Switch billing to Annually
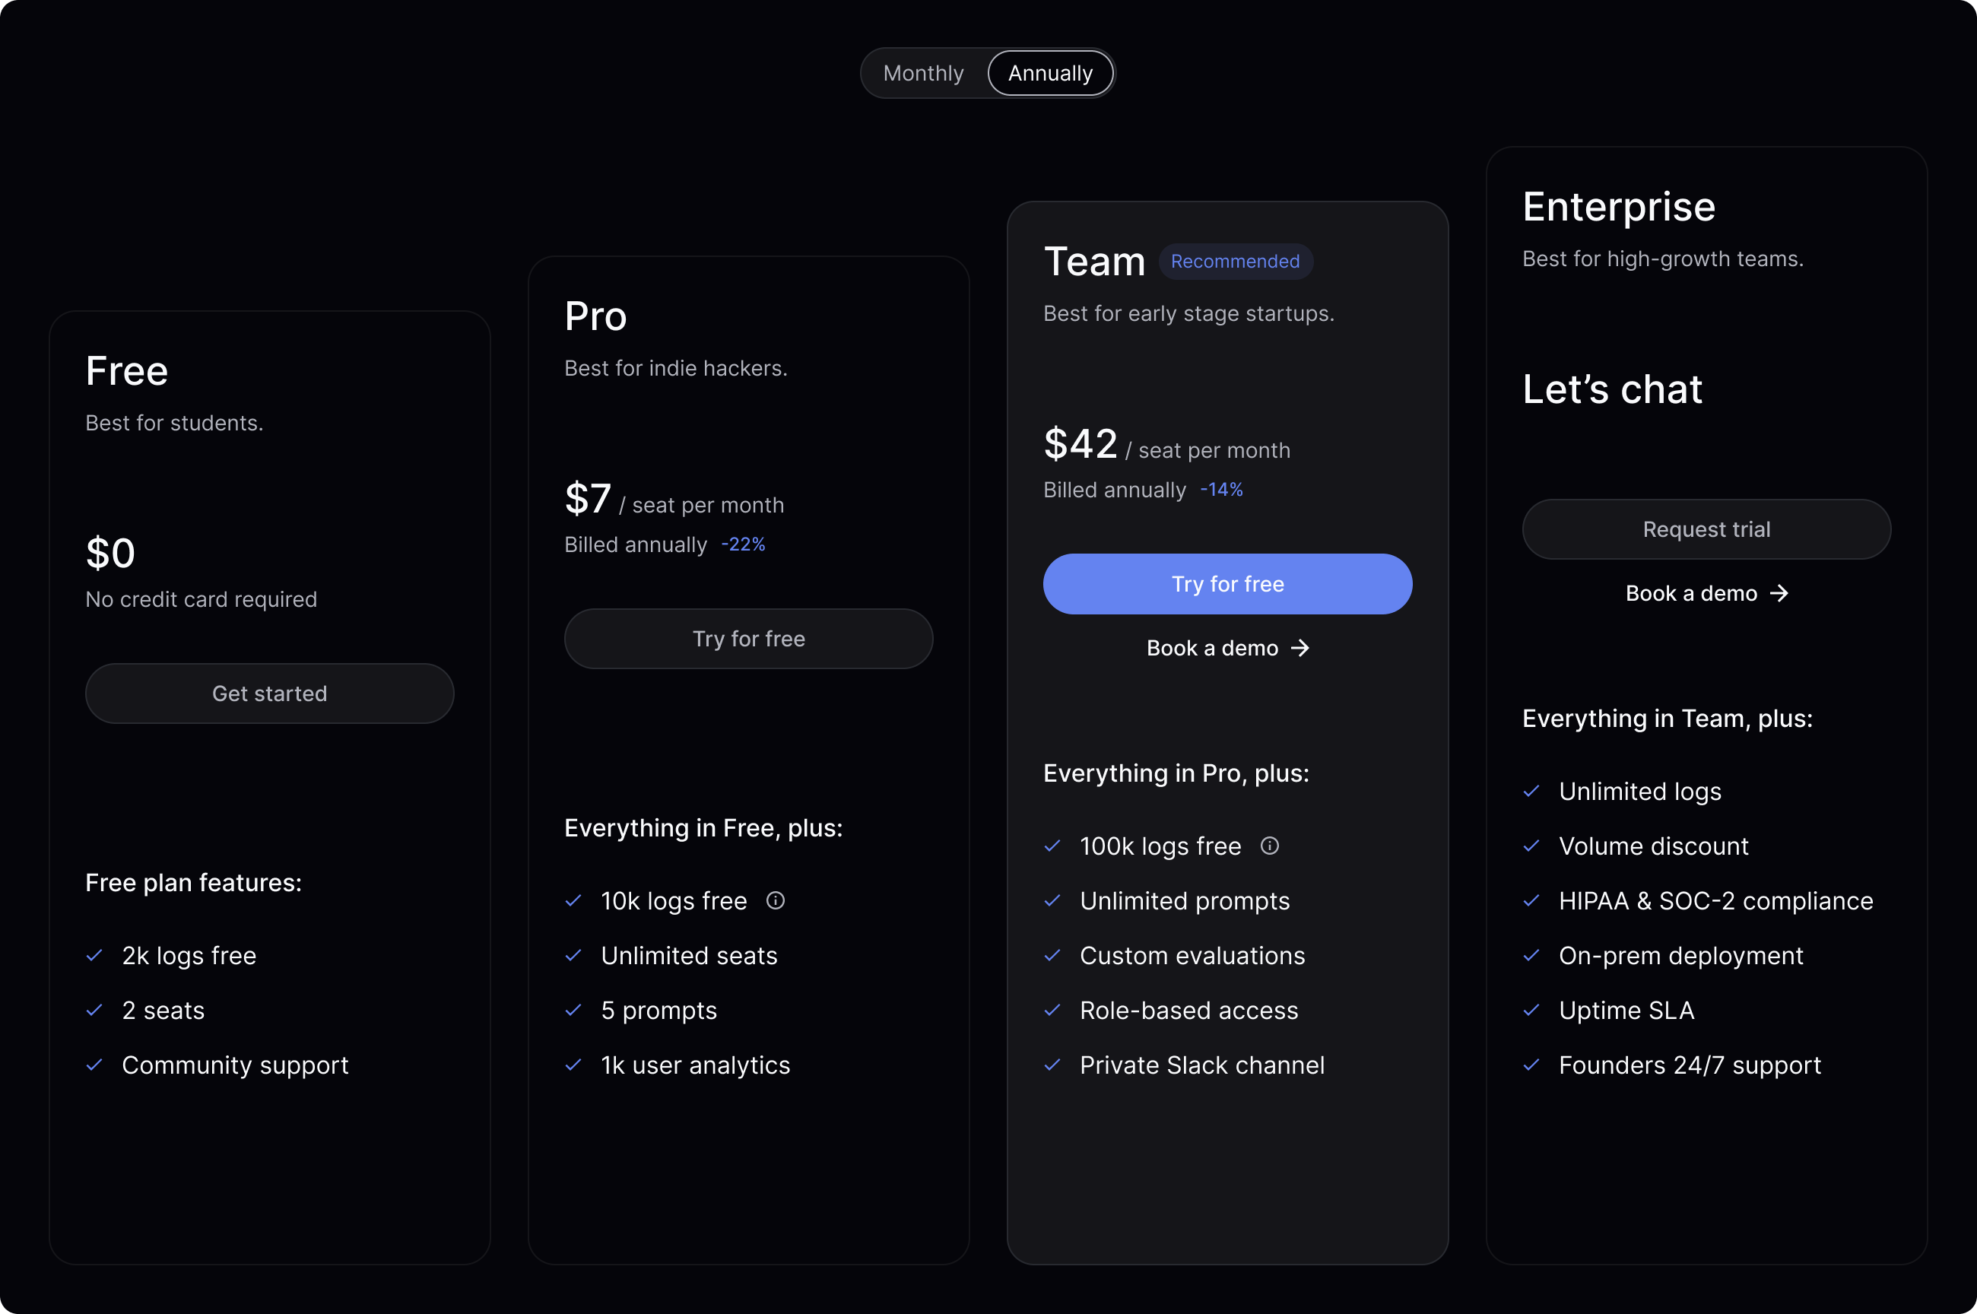This screenshot has height=1314, width=1977. [1049, 73]
